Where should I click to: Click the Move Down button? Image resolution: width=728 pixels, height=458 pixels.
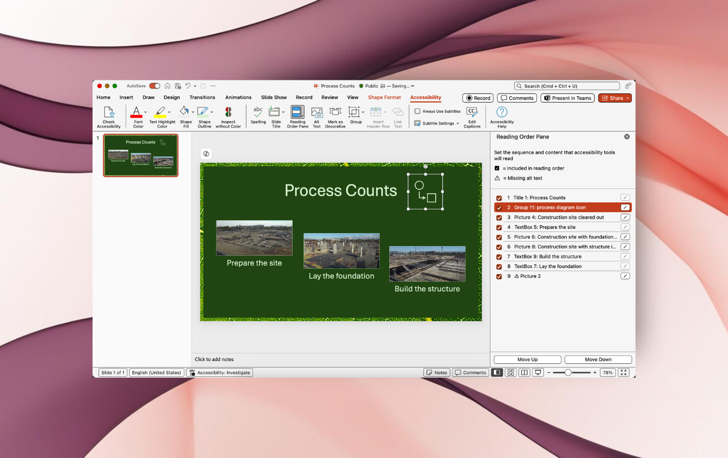[x=598, y=359]
